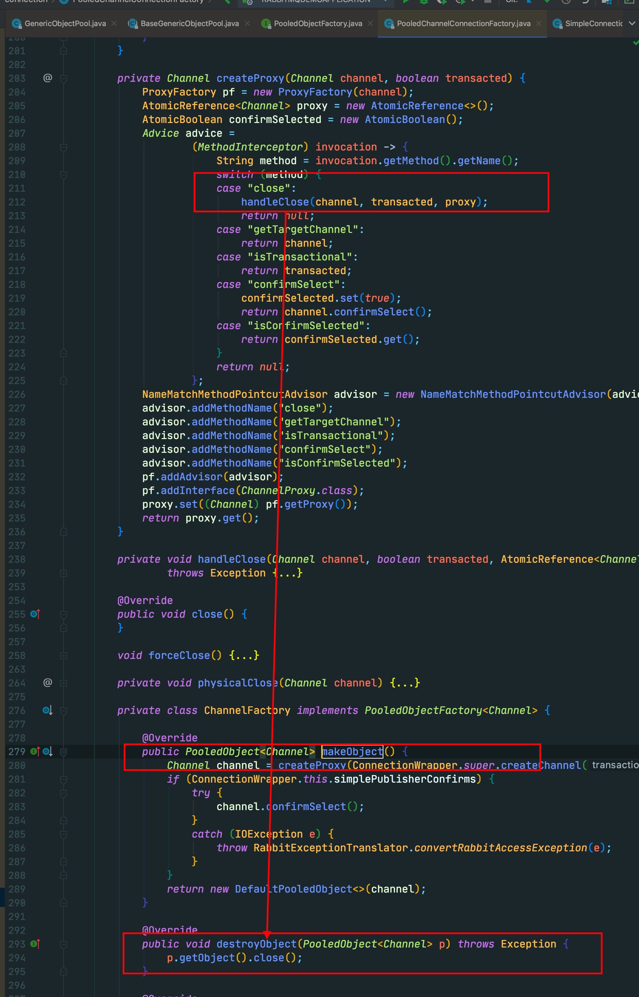Click "forceClose" method name on line 258
Screen dimensions: 639x997
coord(179,655)
